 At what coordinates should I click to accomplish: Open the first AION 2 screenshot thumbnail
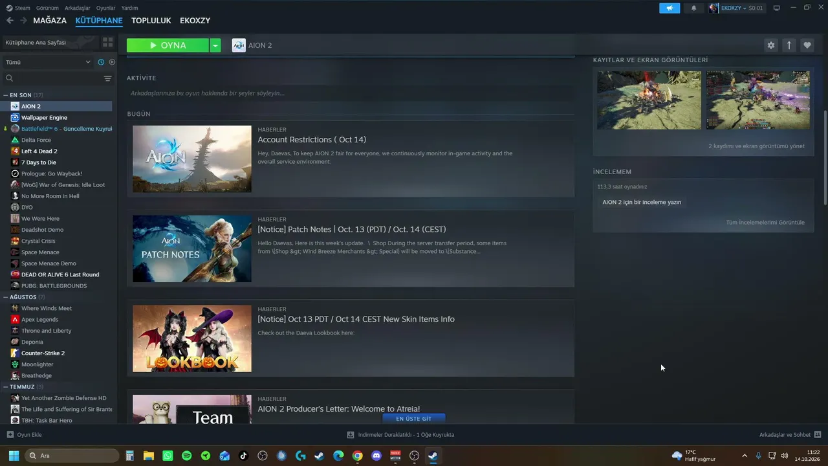pos(649,100)
